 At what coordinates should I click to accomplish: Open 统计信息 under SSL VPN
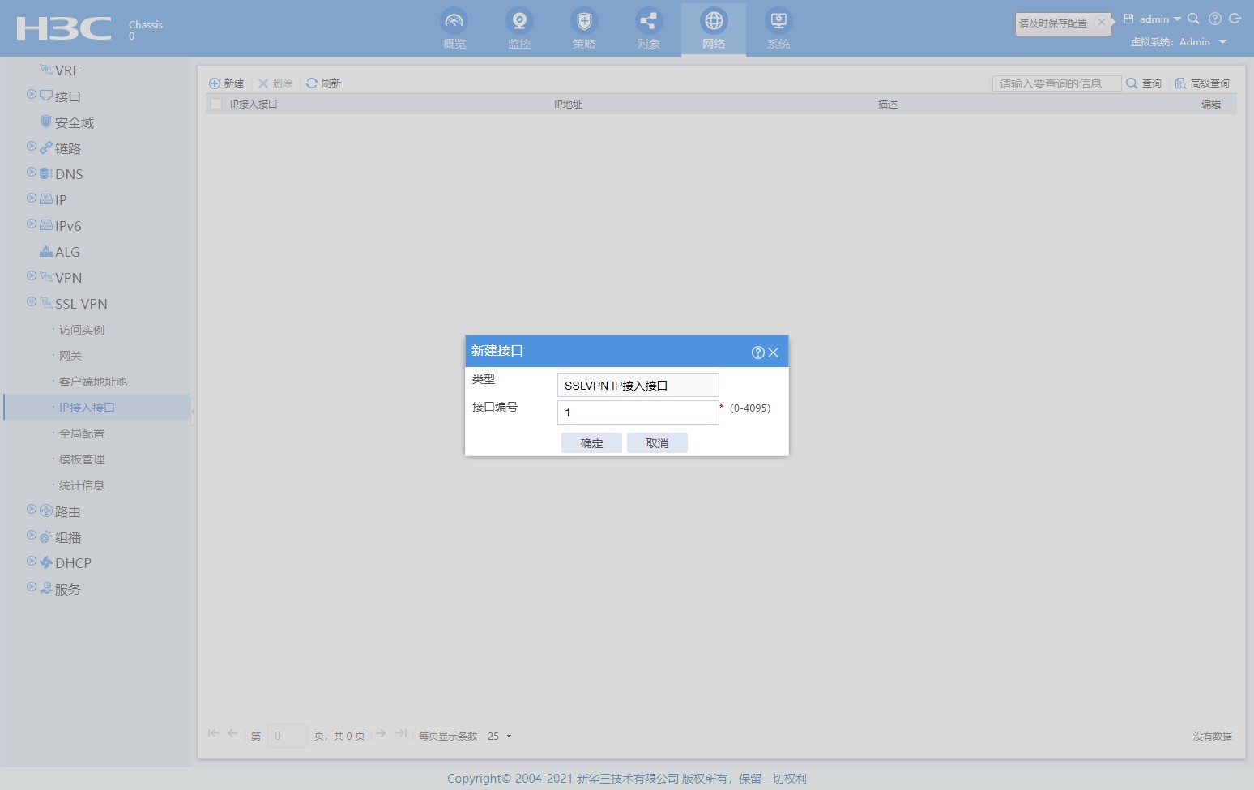click(82, 485)
